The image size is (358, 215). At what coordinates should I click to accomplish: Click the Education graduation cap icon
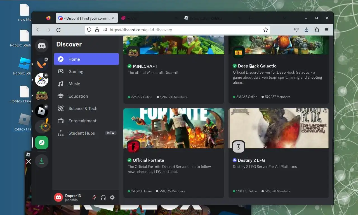[x=61, y=96]
